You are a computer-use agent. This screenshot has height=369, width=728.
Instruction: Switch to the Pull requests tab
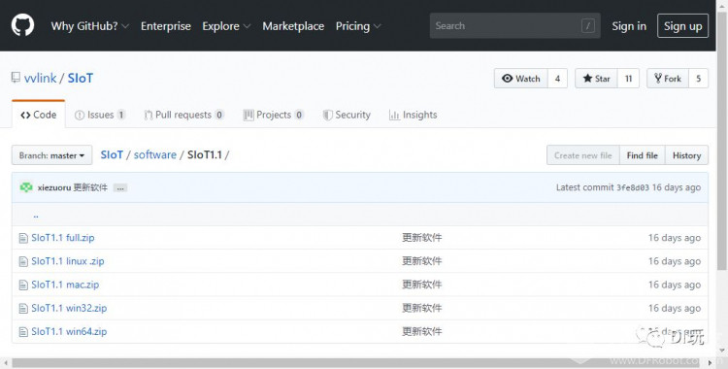pos(183,115)
